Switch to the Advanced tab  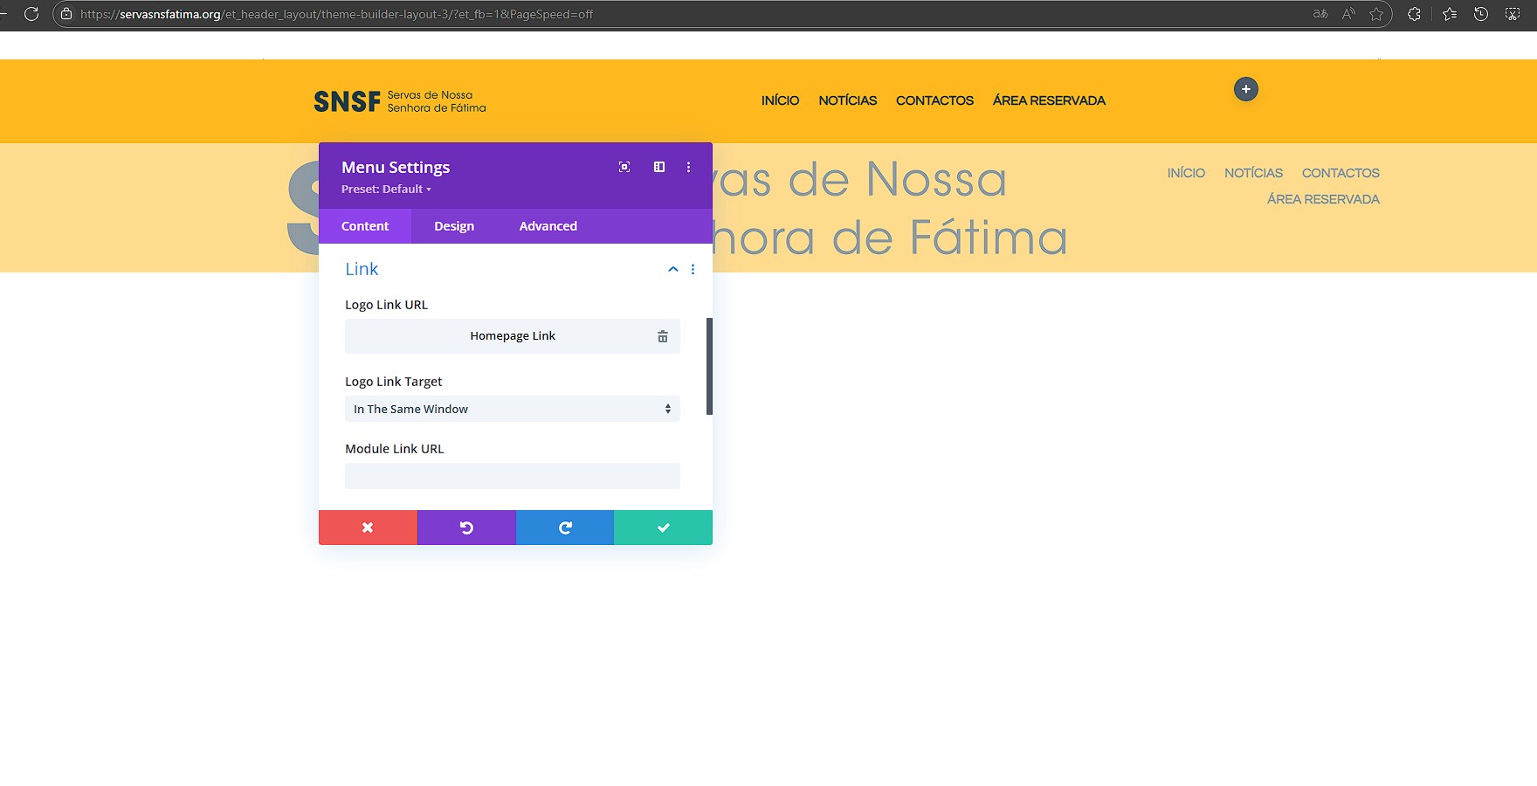(548, 226)
